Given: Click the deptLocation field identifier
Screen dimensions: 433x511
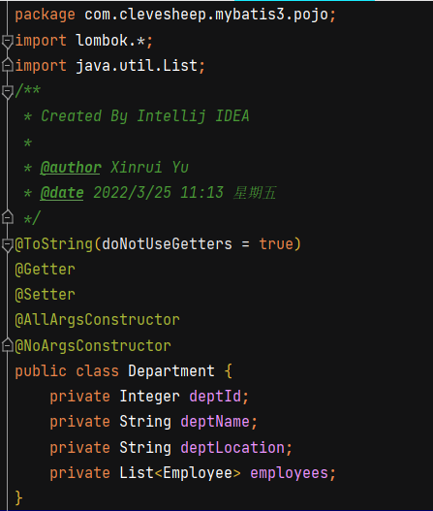Looking at the screenshot, I should click(232, 447).
